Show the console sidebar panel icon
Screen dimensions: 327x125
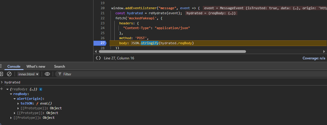click(x=1, y=74)
